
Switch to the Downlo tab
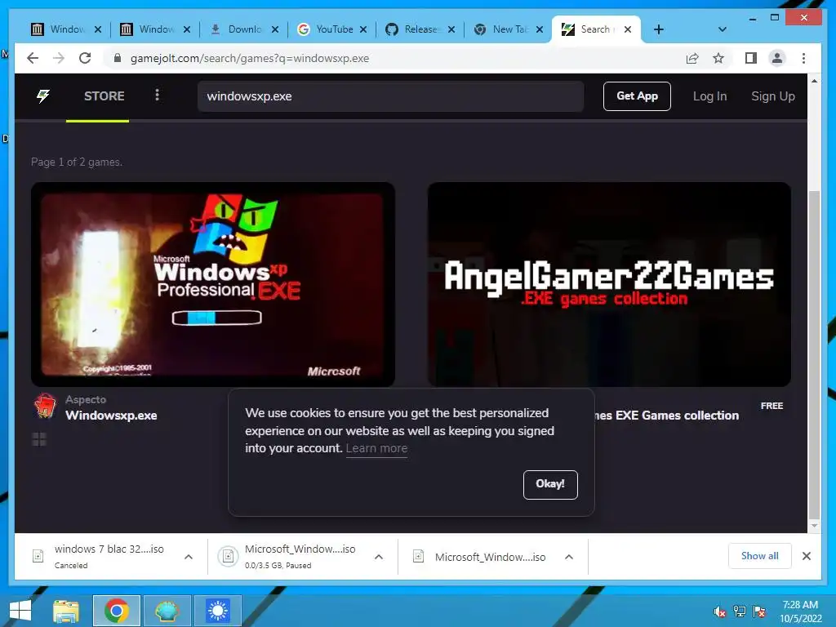[243, 29]
